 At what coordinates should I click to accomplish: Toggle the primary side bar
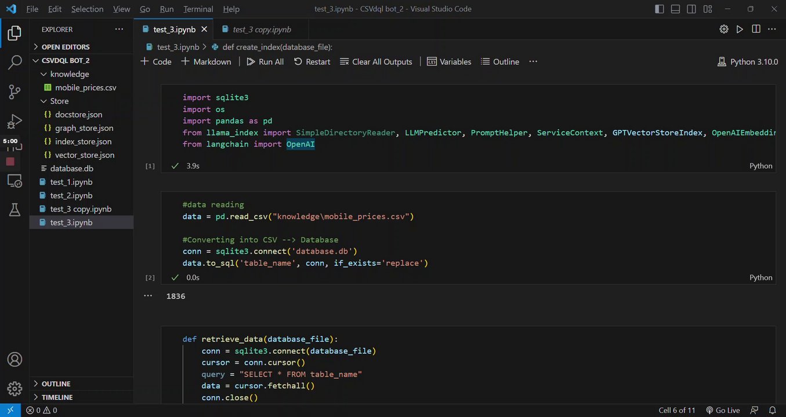pyautogui.click(x=660, y=9)
